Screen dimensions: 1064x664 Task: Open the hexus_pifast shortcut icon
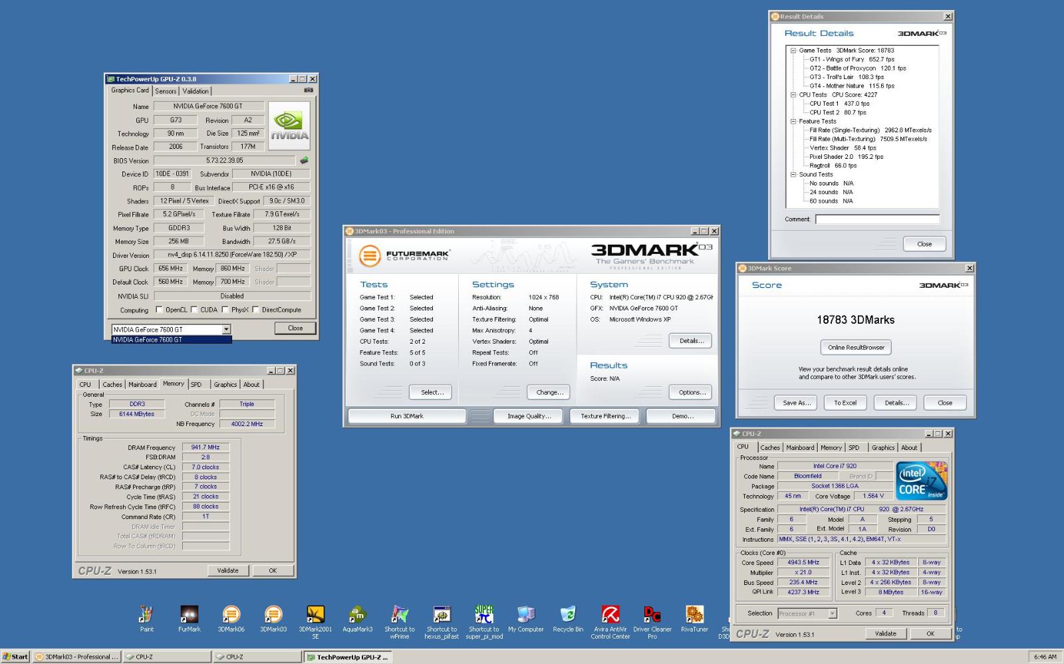(x=442, y=614)
